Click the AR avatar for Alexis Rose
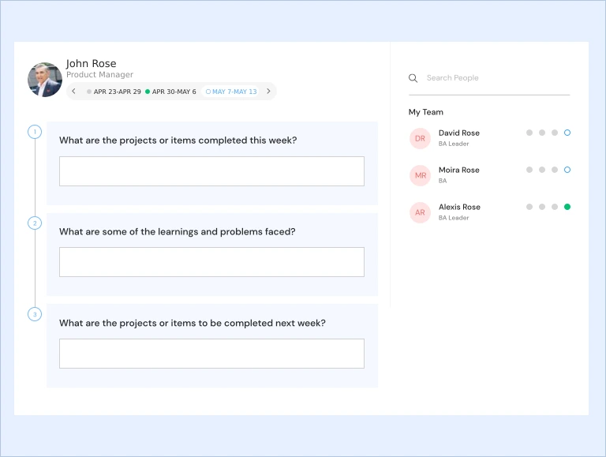606x457 pixels. (x=420, y=212)
